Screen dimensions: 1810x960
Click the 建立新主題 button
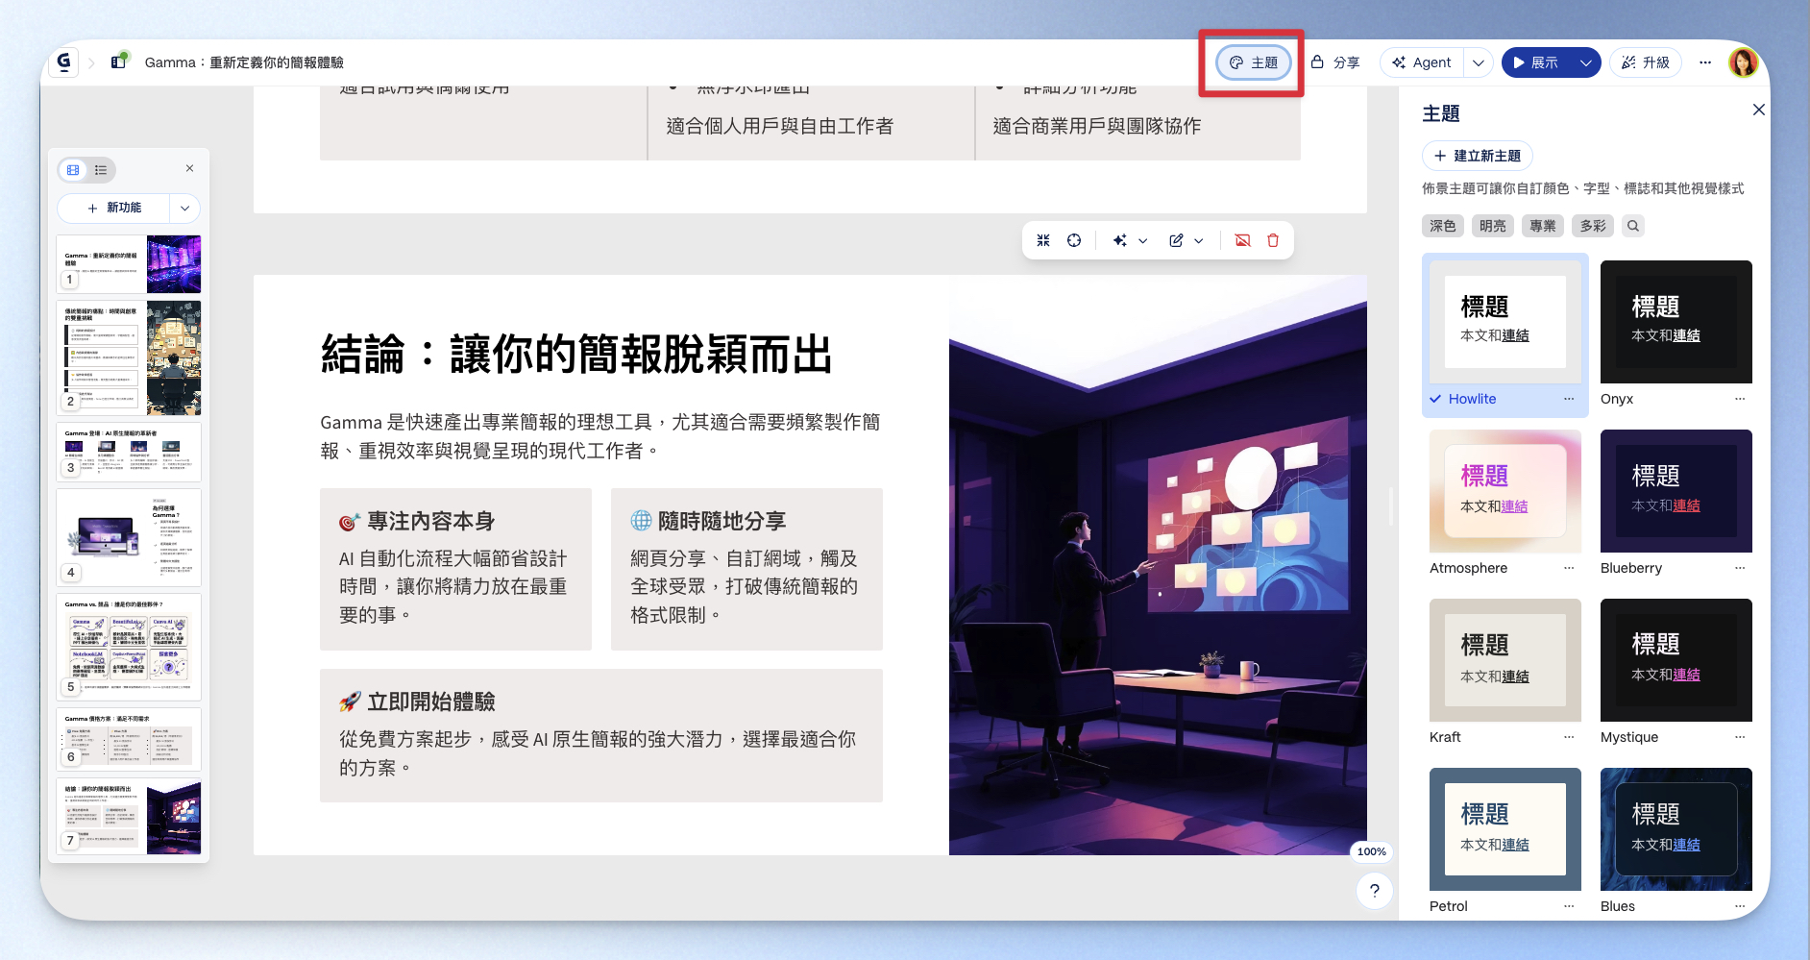pos(1478,156)
